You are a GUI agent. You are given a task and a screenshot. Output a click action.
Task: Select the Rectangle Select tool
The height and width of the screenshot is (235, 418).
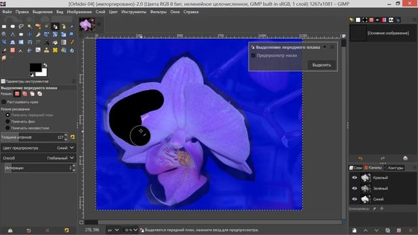click(x=4, y=26)
